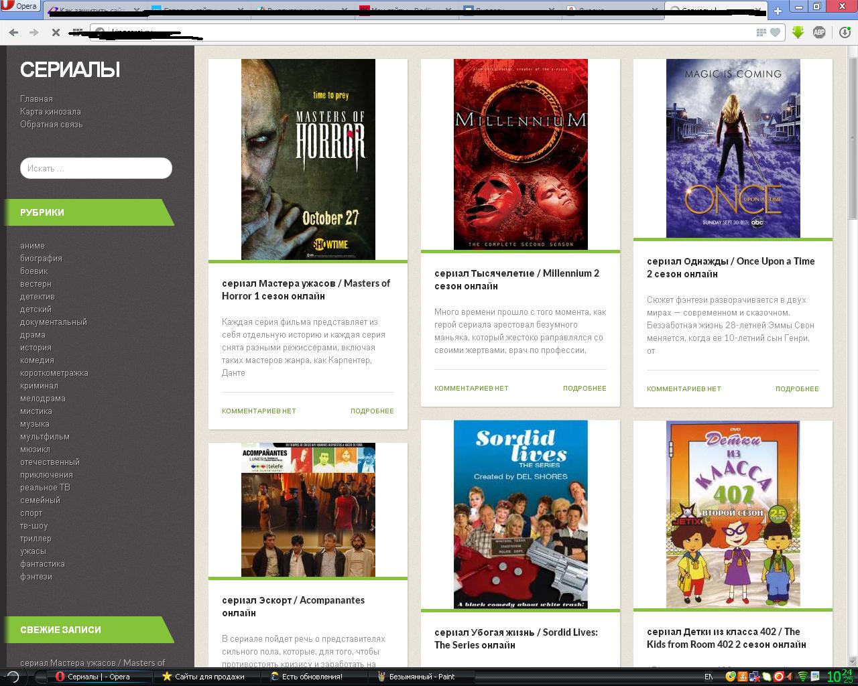Open the Opera main menu button
This screenshot has height=686, width=858.
pyautogui.click(x=20, y=6)
